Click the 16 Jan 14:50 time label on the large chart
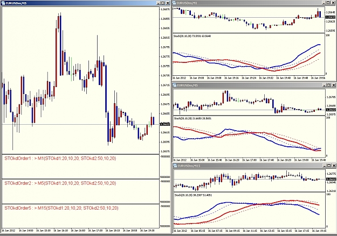Viewport: 337px width, 236px height. tap(26, 231)
